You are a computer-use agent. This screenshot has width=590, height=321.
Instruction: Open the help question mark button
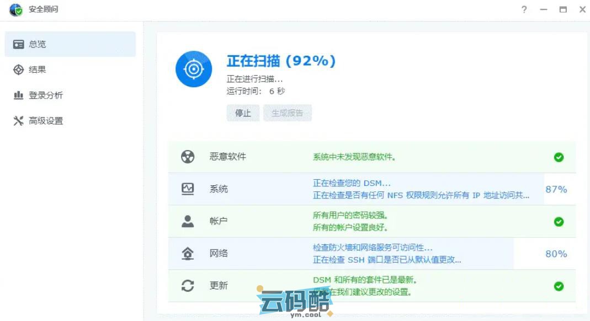click(x=524, y=9)
